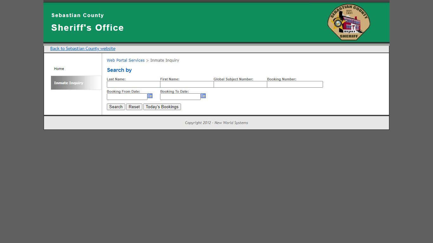433x243 pixels.
Task: Open the Web Portal Services breadcrumb link
Action: click(x=126, y=60)
